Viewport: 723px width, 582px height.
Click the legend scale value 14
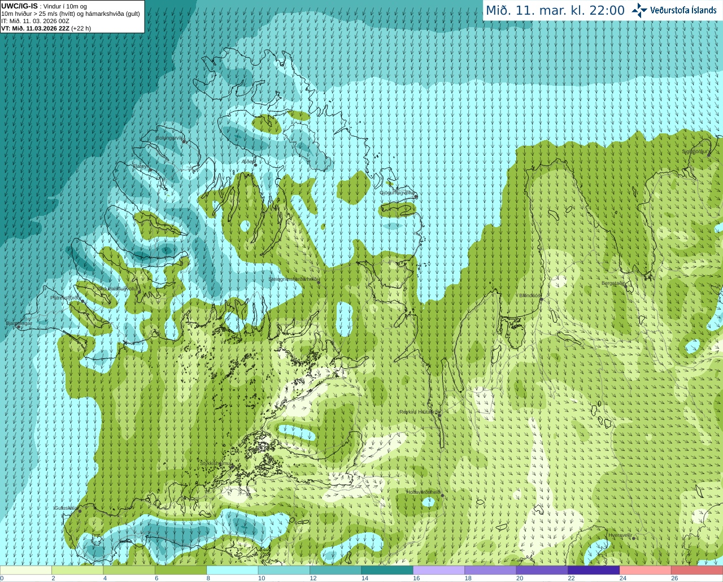click(x=365, y=578)
